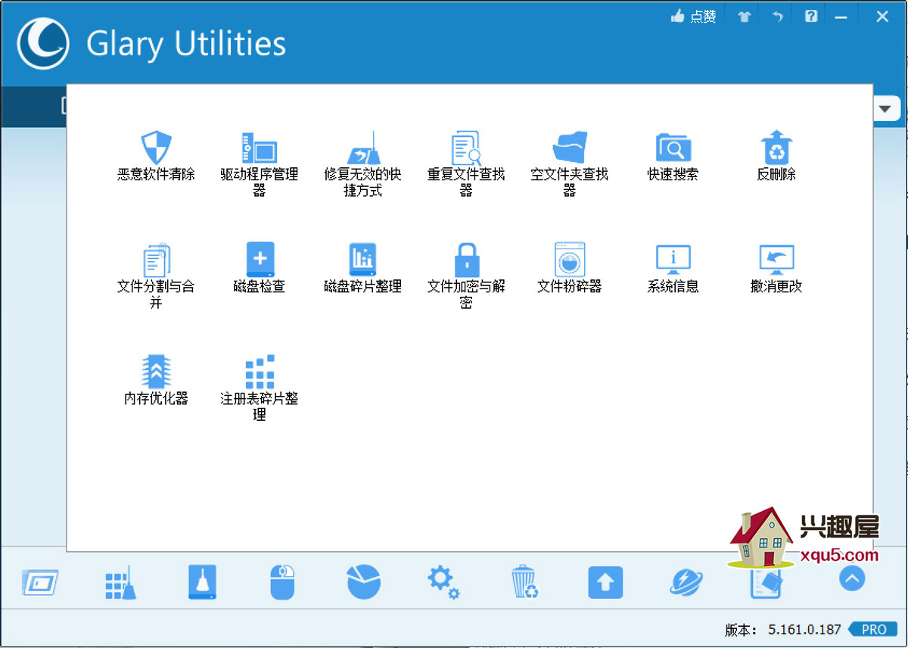Screen dimensions: 908x648
Task: Click the disk cleaner brush icon in bottom bar
Action: click(202, 582)
